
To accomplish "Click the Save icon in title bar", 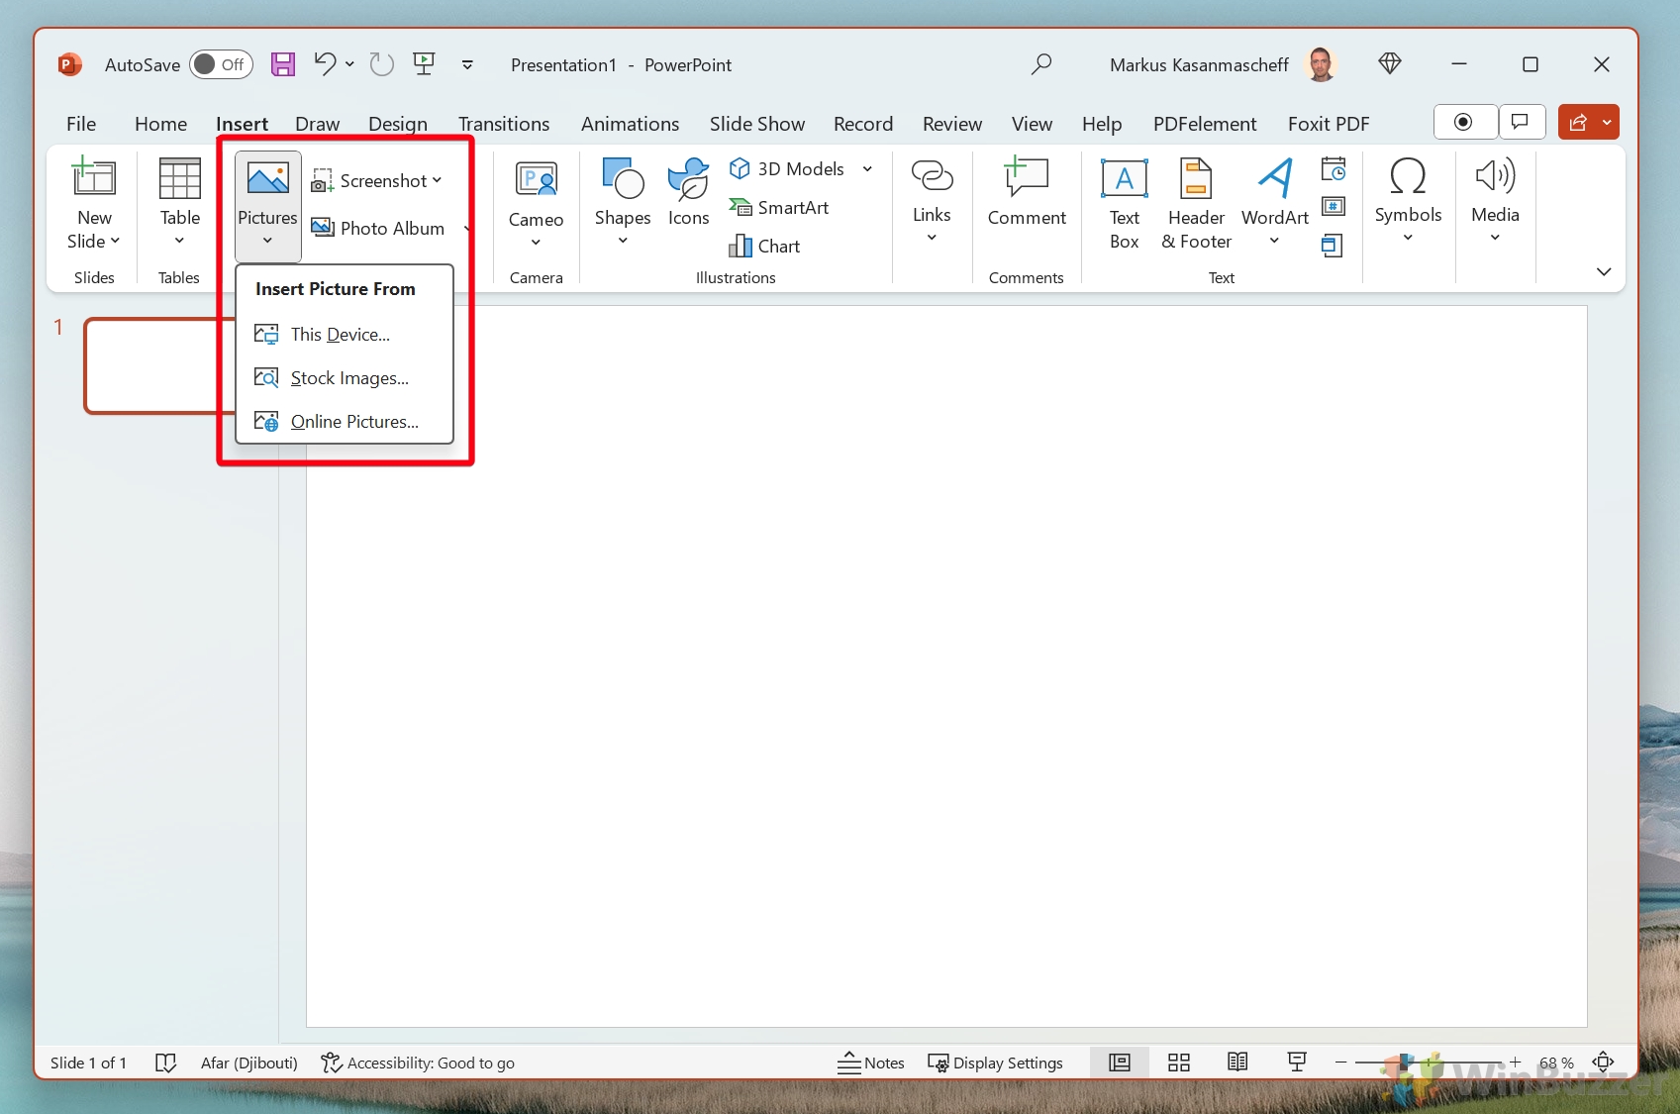I will coord(283,64).
